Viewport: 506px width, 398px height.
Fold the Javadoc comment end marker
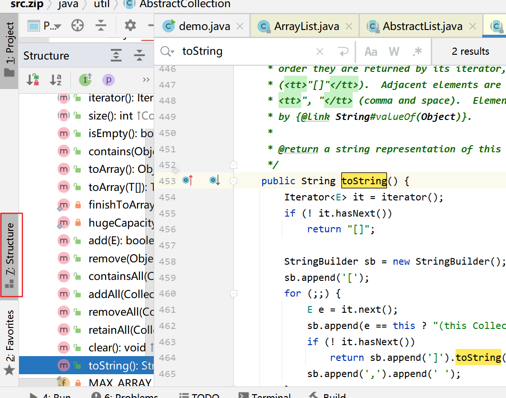pyautogui.click(x=233, y=165)
